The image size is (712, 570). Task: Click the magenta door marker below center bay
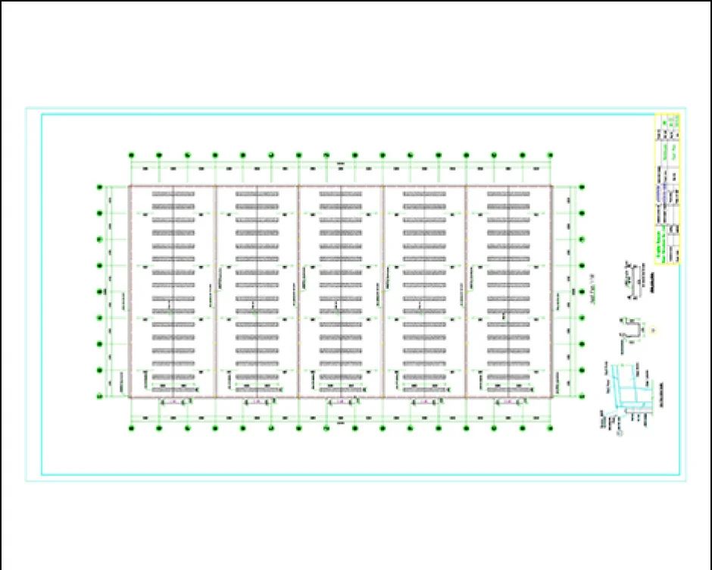coord(341,402)
